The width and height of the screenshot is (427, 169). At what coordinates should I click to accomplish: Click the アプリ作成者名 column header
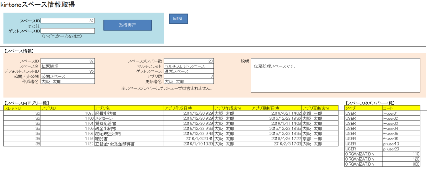pyautogui.click(x=233, y=108)
